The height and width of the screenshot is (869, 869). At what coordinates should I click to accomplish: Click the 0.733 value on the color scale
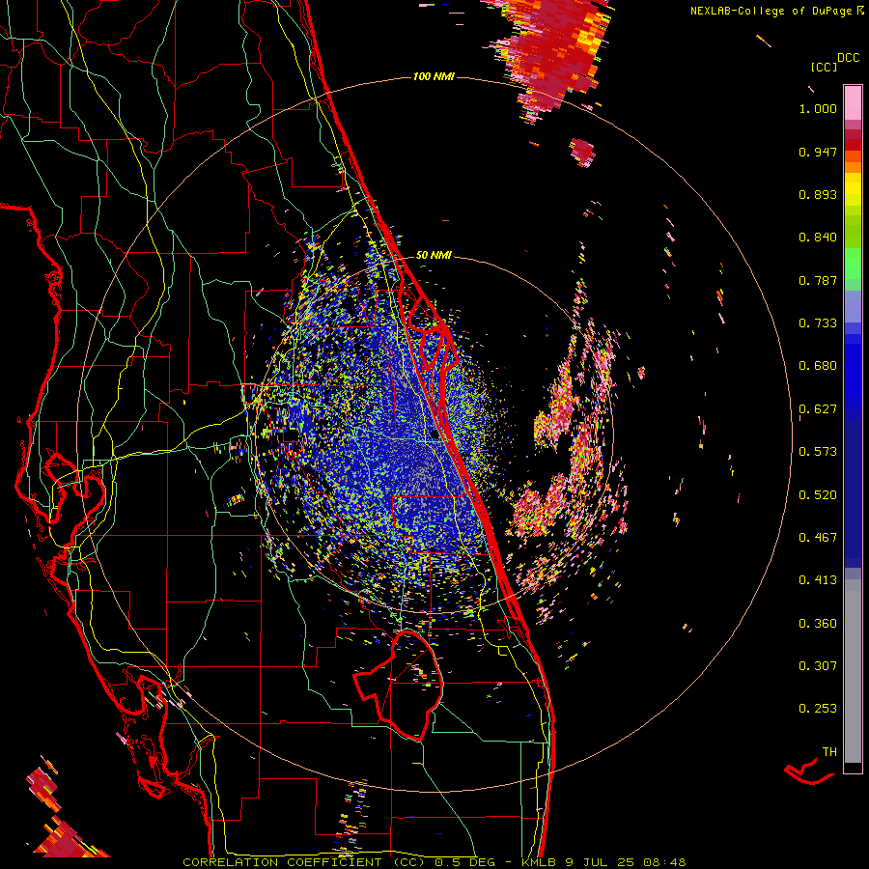[818, 323]
